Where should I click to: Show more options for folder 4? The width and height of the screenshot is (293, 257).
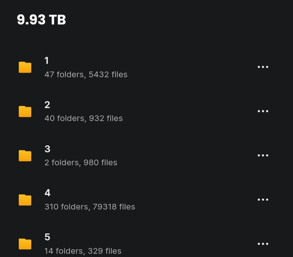[263, 200]
